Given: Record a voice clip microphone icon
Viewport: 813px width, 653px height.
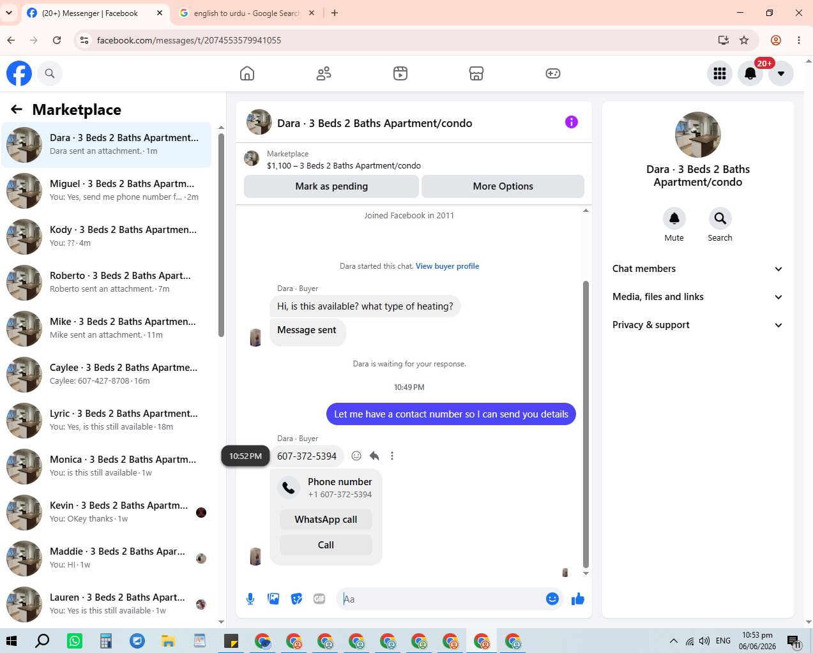Looking at the screenshot, I should tap(250, 599).
